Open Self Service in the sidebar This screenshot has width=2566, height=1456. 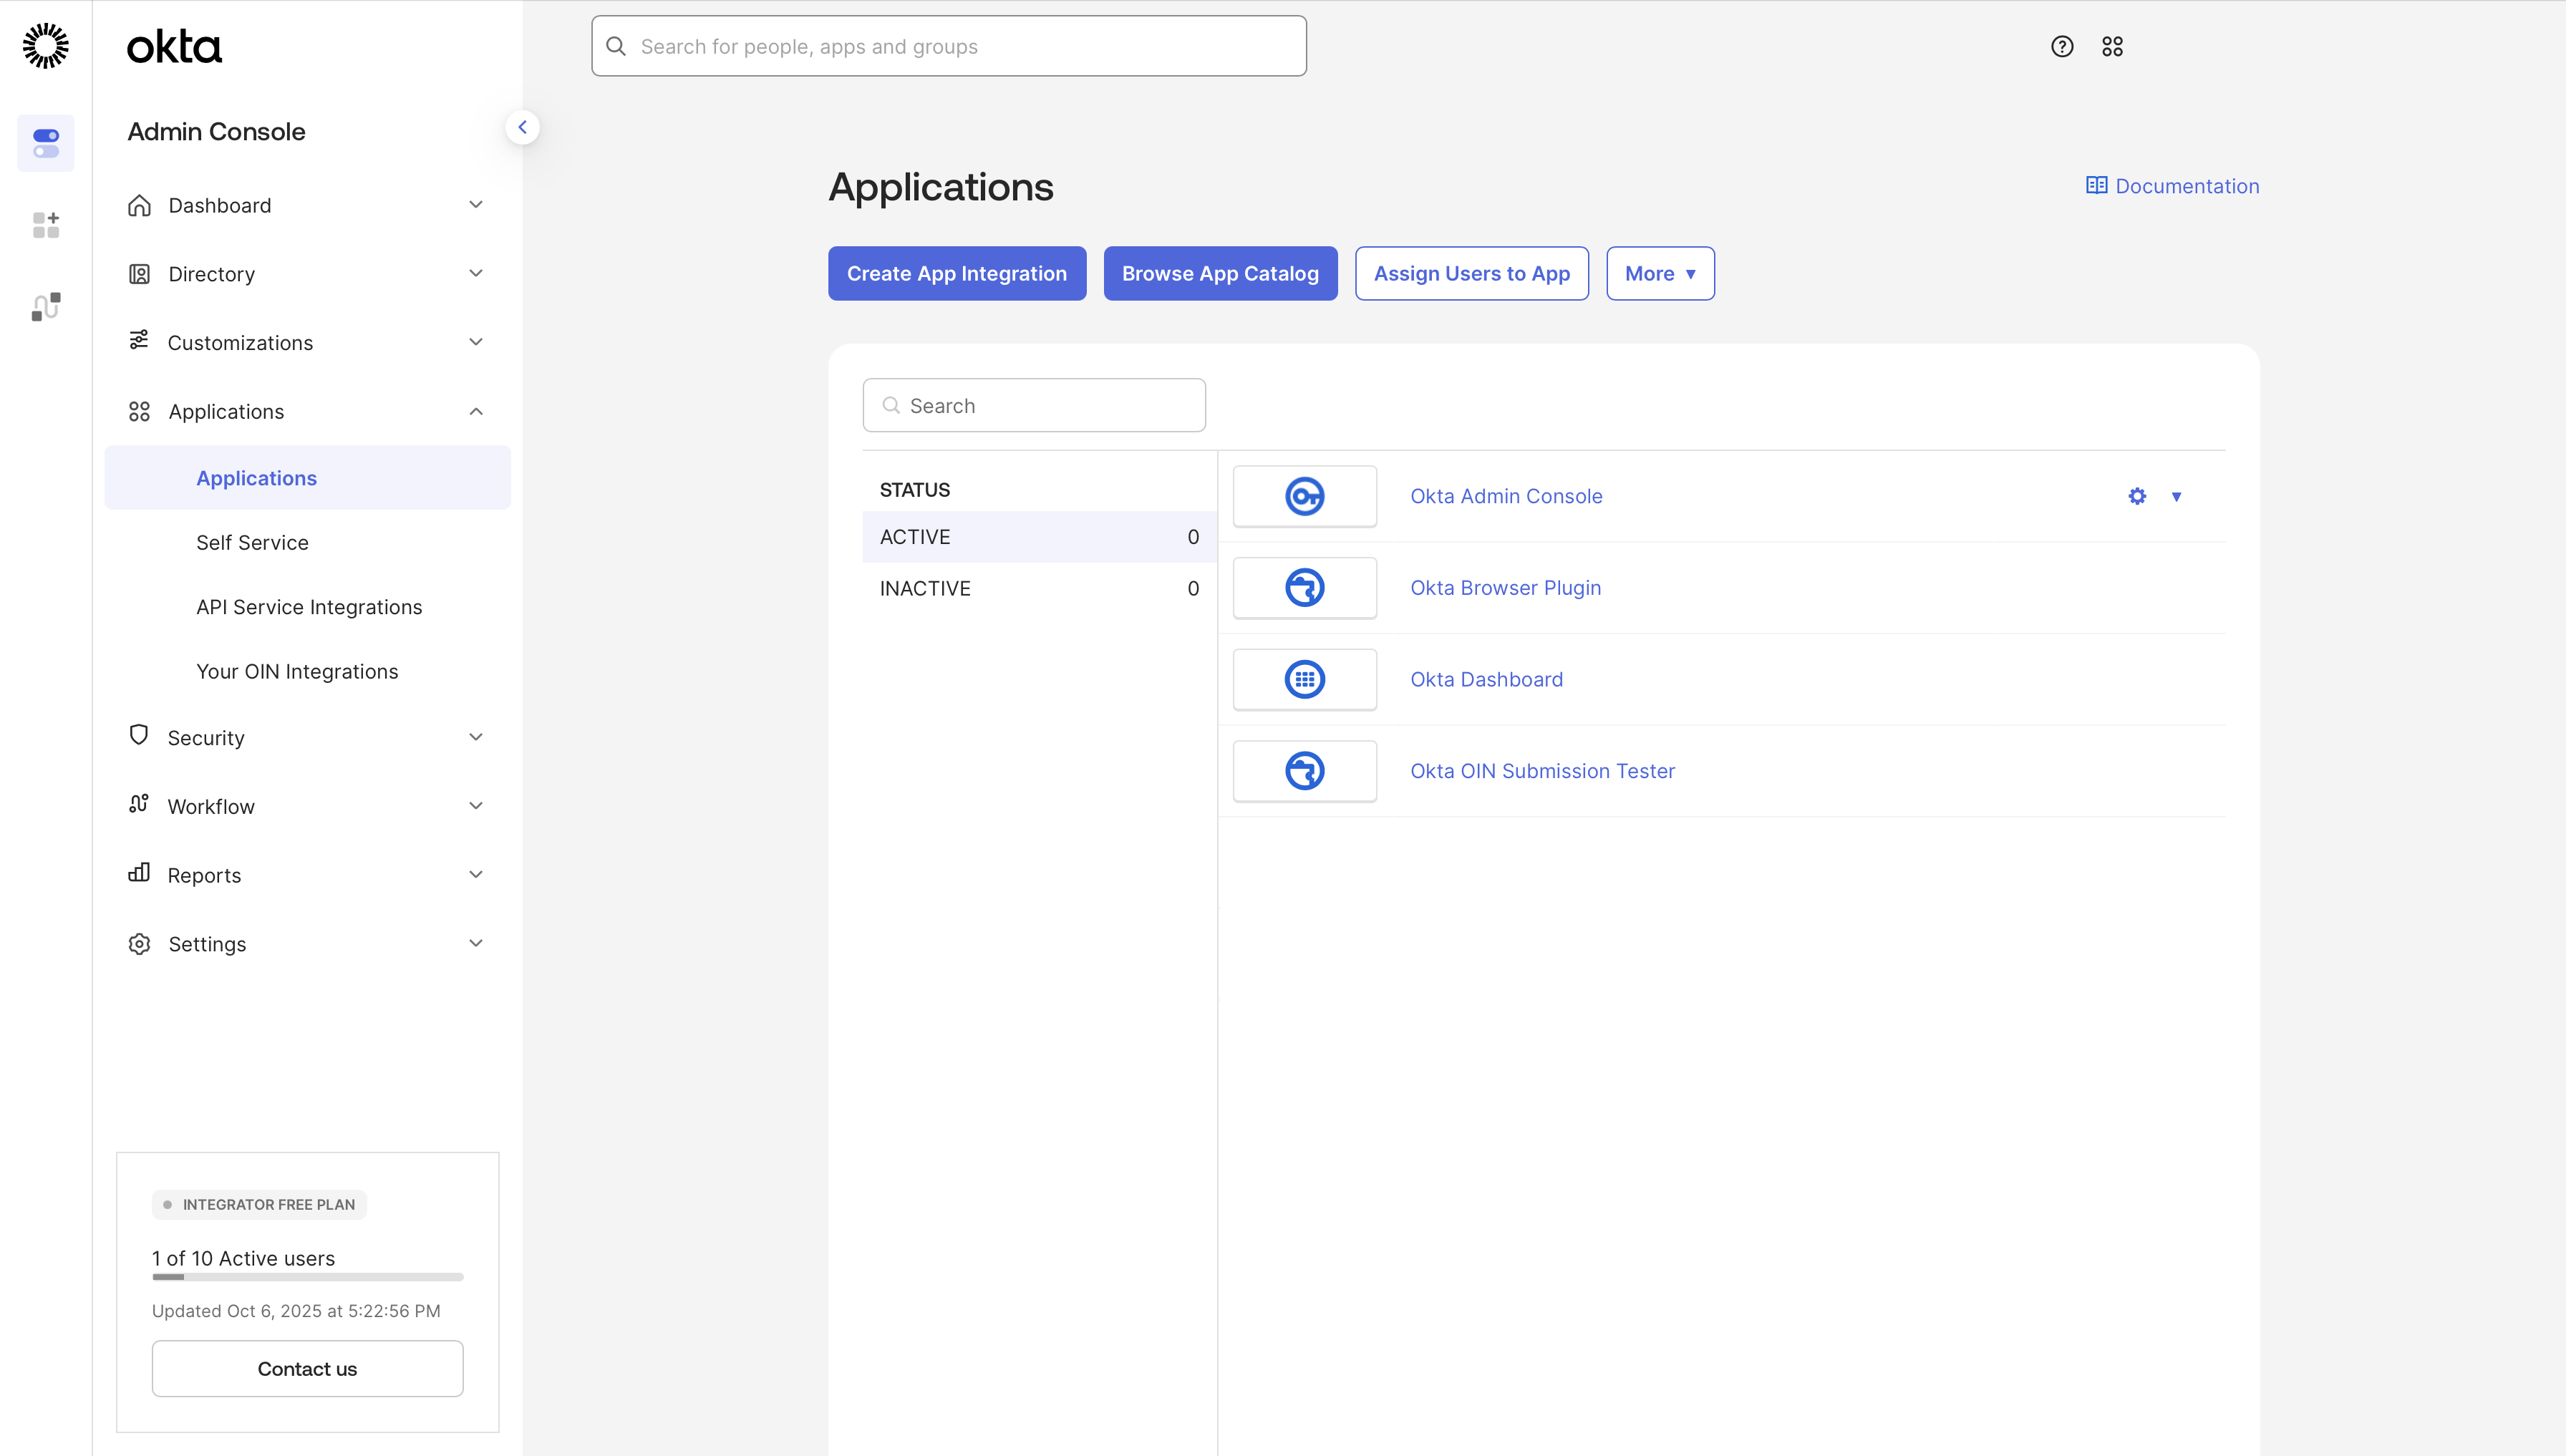[252, 543]
